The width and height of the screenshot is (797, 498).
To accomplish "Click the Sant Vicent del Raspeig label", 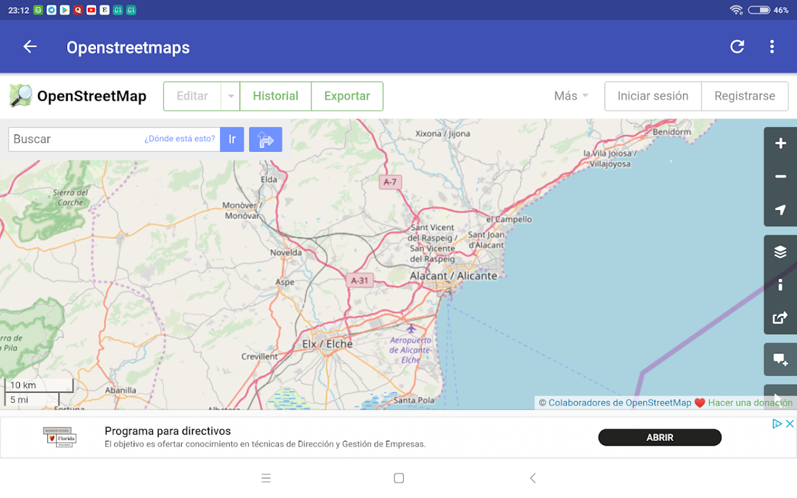I will (x=432, y=243).
